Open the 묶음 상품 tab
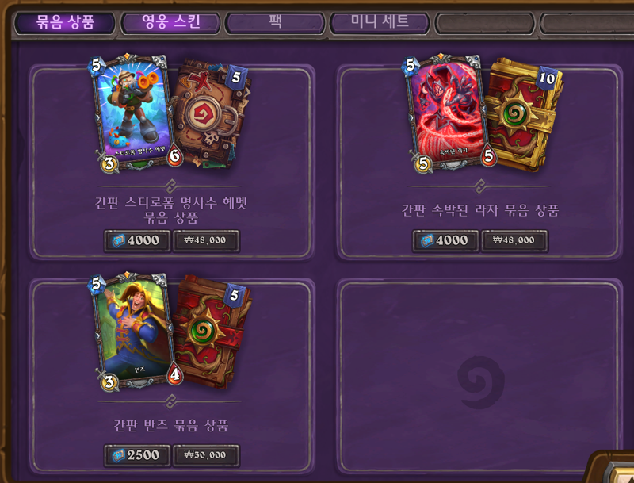This screenshot has height=483, width=634. tap(65, 23)
